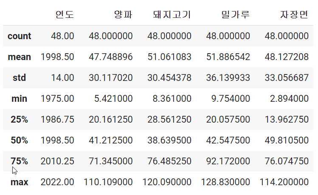Click the value 51.061083
The height and width of the screenshot is (195, 318).
tap(169, 57)
